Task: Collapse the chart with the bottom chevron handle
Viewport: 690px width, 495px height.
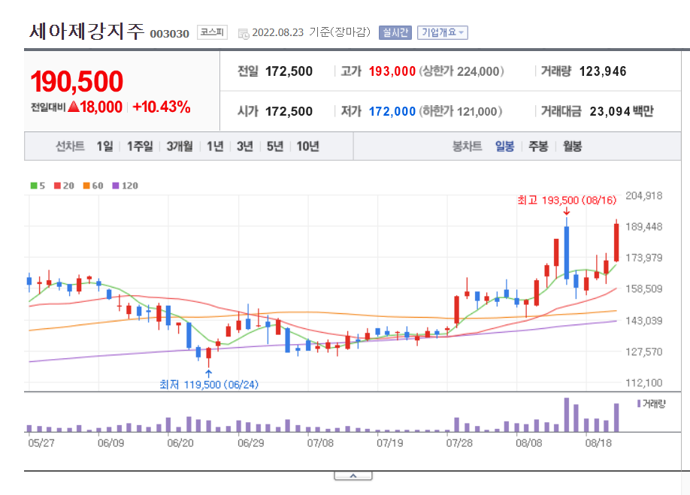Action: pyautogui.click(x=353, y=475)
